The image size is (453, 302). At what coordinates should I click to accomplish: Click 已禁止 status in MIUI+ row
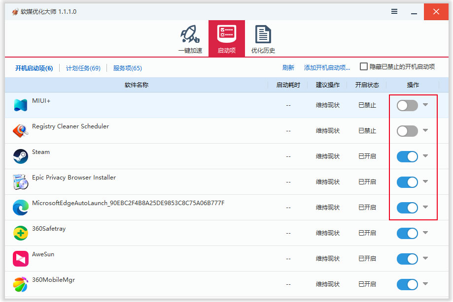click(367, 105)
